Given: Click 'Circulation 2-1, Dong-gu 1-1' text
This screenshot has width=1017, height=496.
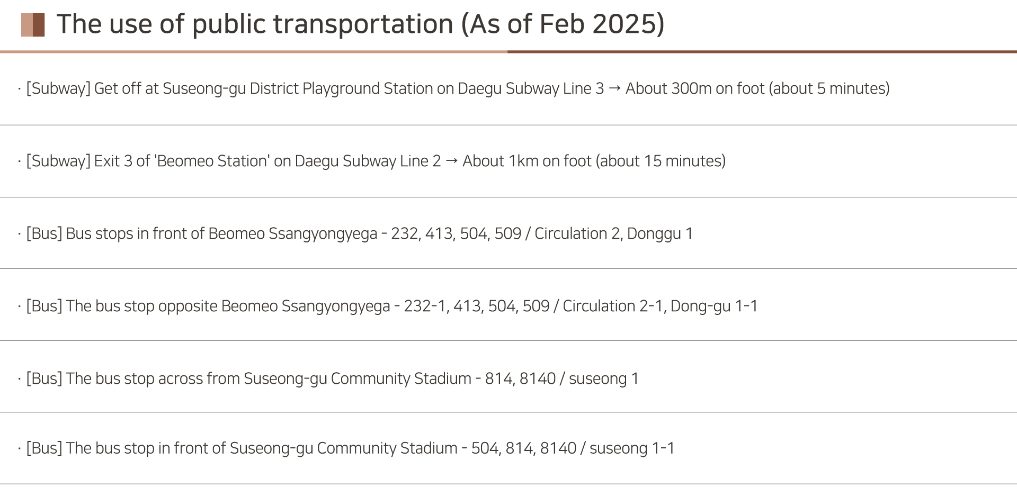Looking at the screenshot, I should coord(660,306).
